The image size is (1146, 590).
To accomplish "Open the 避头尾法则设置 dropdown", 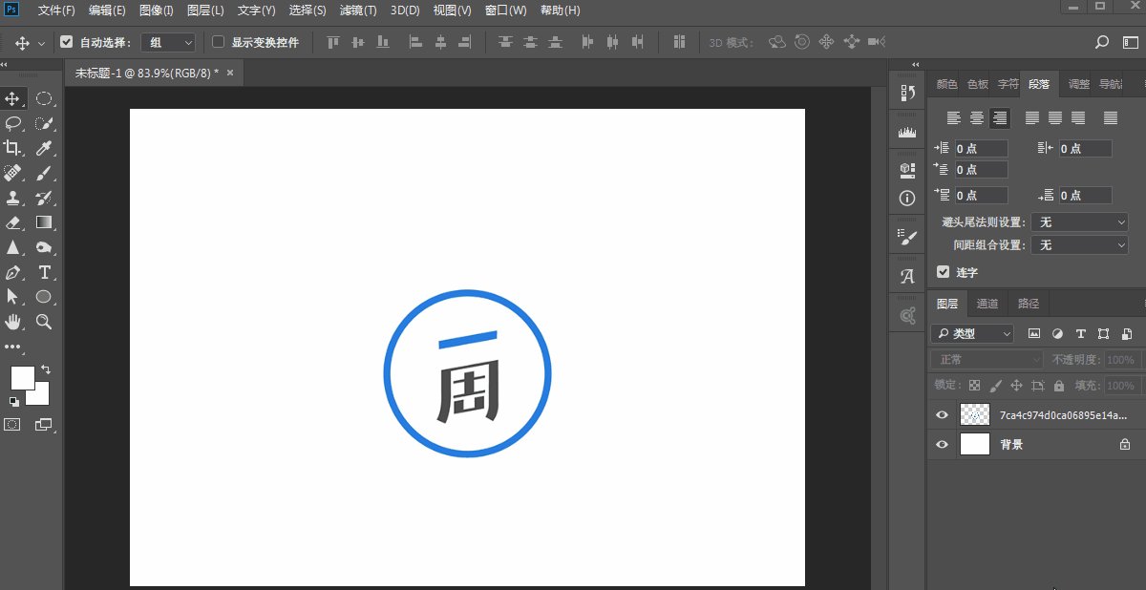I will [x=1080, y=221].
